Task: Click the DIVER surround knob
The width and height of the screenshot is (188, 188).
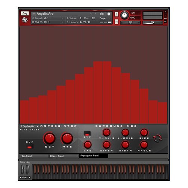Action: [x=106, y=145]
